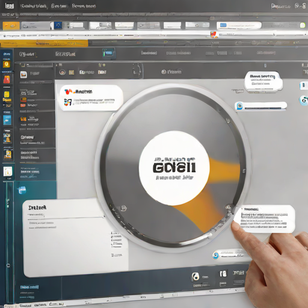The image size is (308, 308).
Task: Click the teal monitor icon in header bar
Action: [109, 53]
